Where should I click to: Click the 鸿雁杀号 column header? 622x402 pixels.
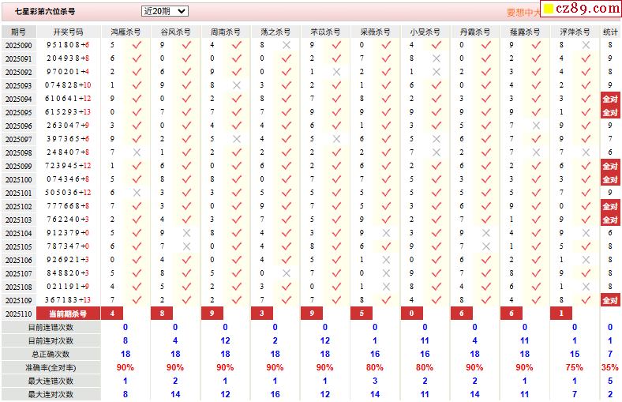126,32
